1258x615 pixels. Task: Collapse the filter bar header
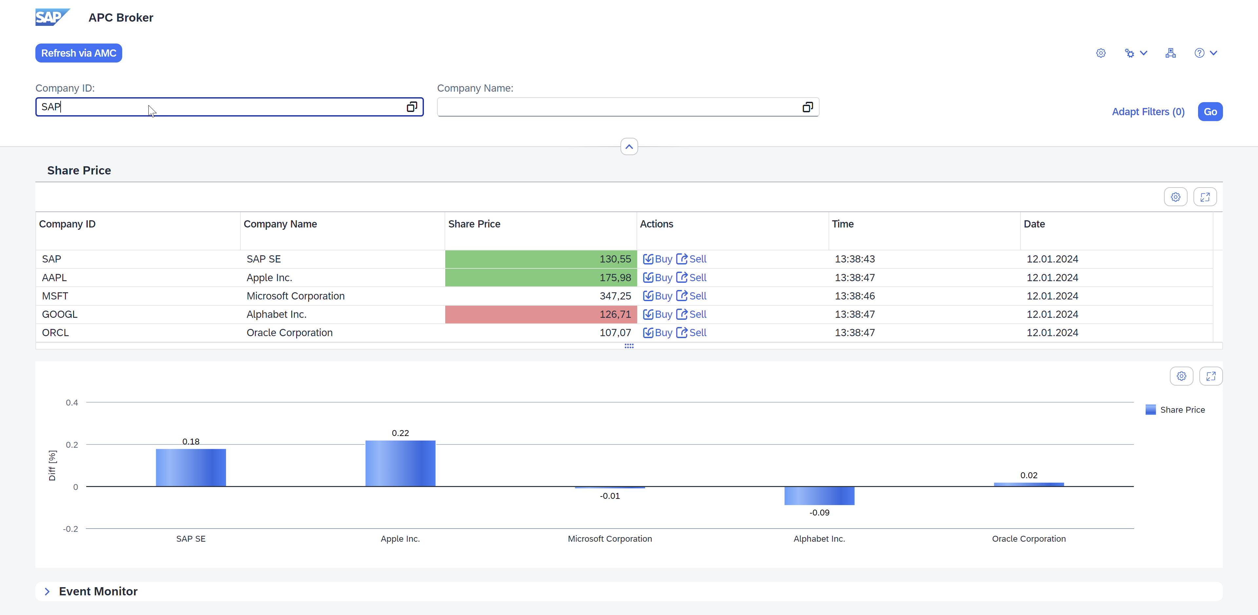629,146
